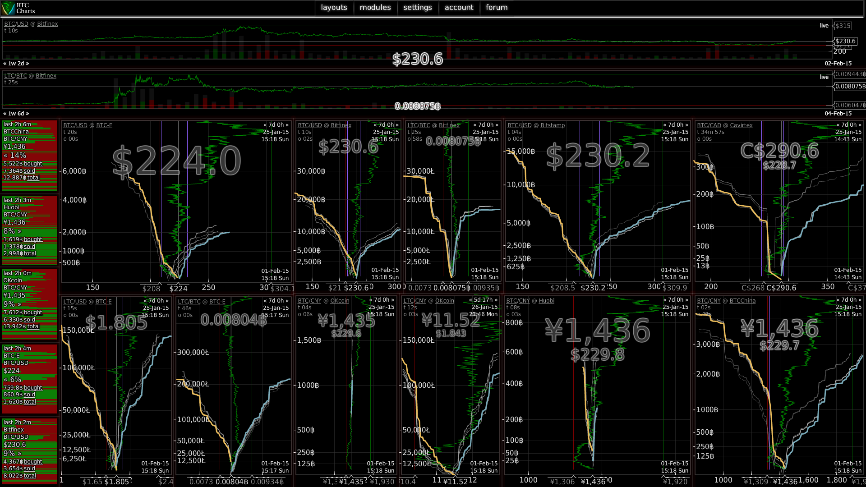This screenshot has height=487, width=866.
Task: Open the account menu
Action: pos(459,8)
